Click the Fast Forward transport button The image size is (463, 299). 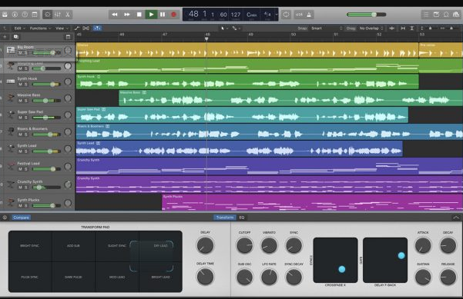(x=127, y=15)
